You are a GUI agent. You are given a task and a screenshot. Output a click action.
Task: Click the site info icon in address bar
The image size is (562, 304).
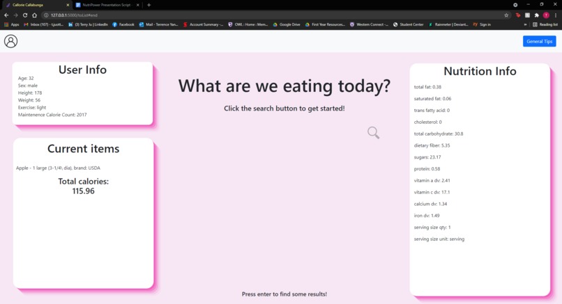point(46,15)
